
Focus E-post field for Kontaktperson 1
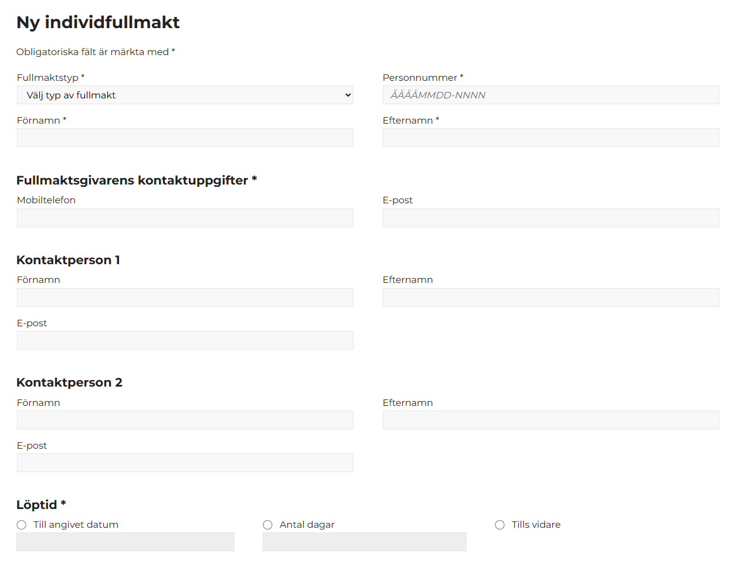click(x=185, y=340)
